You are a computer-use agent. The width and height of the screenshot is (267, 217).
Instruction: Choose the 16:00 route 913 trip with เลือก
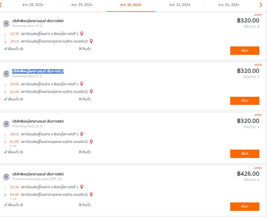pos(245,101)
